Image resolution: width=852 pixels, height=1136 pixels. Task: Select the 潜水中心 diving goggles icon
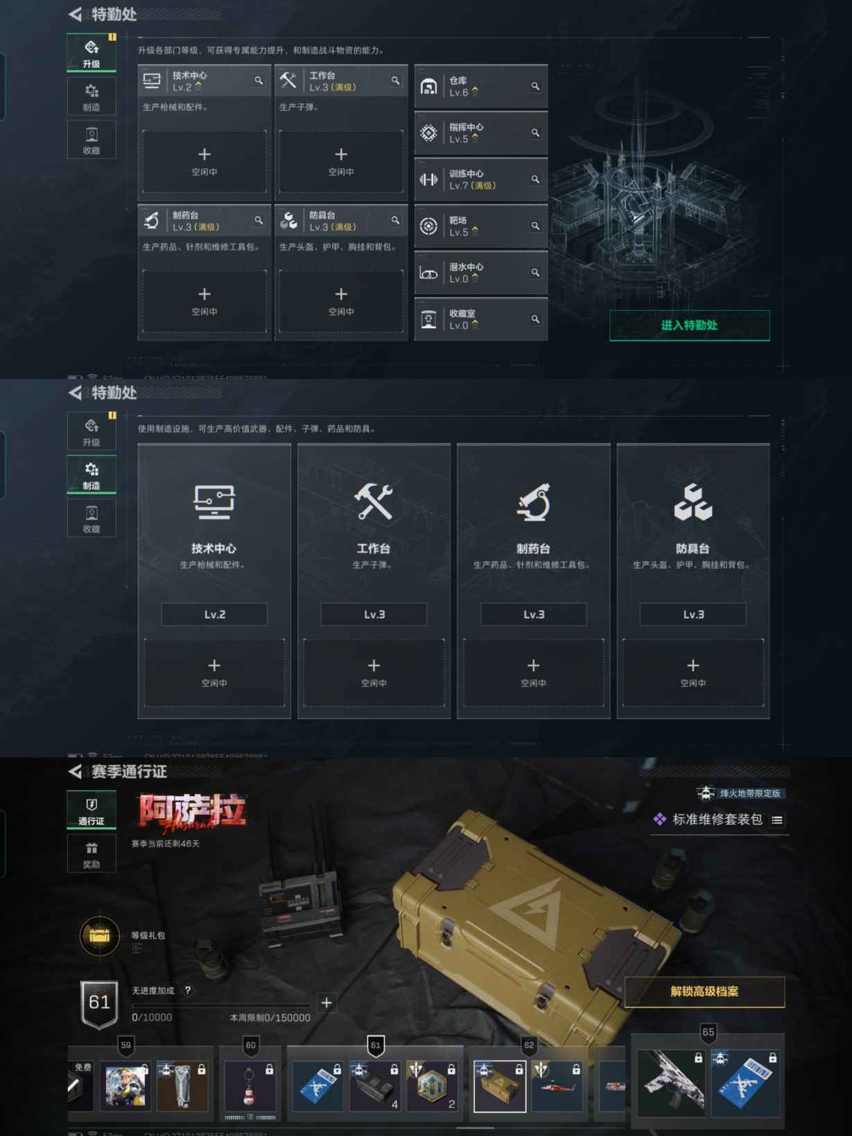coord(428,273)
